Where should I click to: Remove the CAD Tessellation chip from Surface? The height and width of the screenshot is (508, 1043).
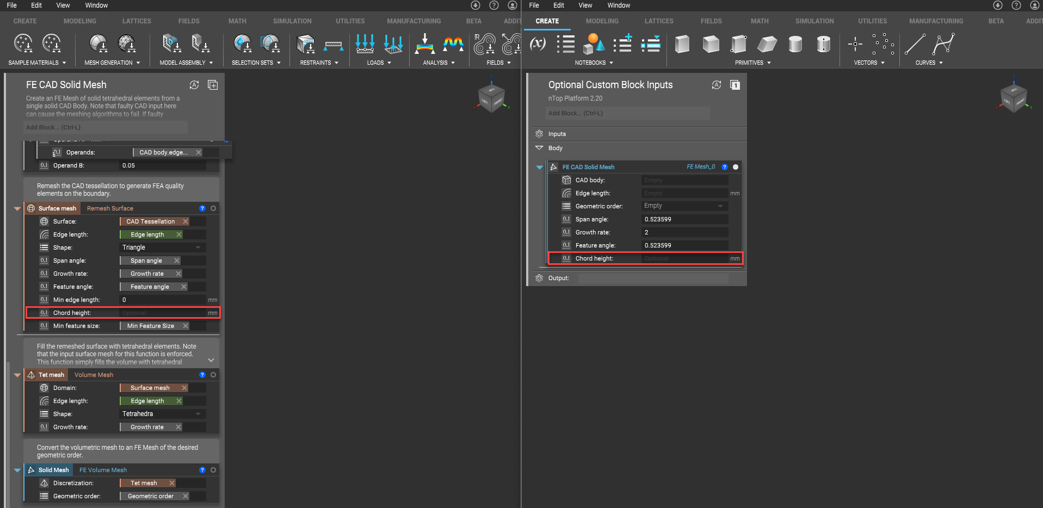pos(186,221)
